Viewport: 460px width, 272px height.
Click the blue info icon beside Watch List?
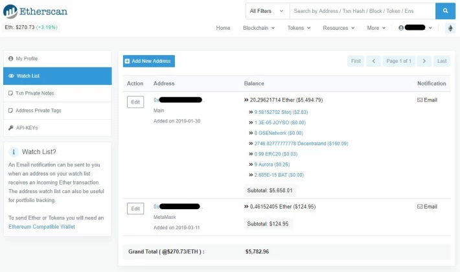point(14,152)
